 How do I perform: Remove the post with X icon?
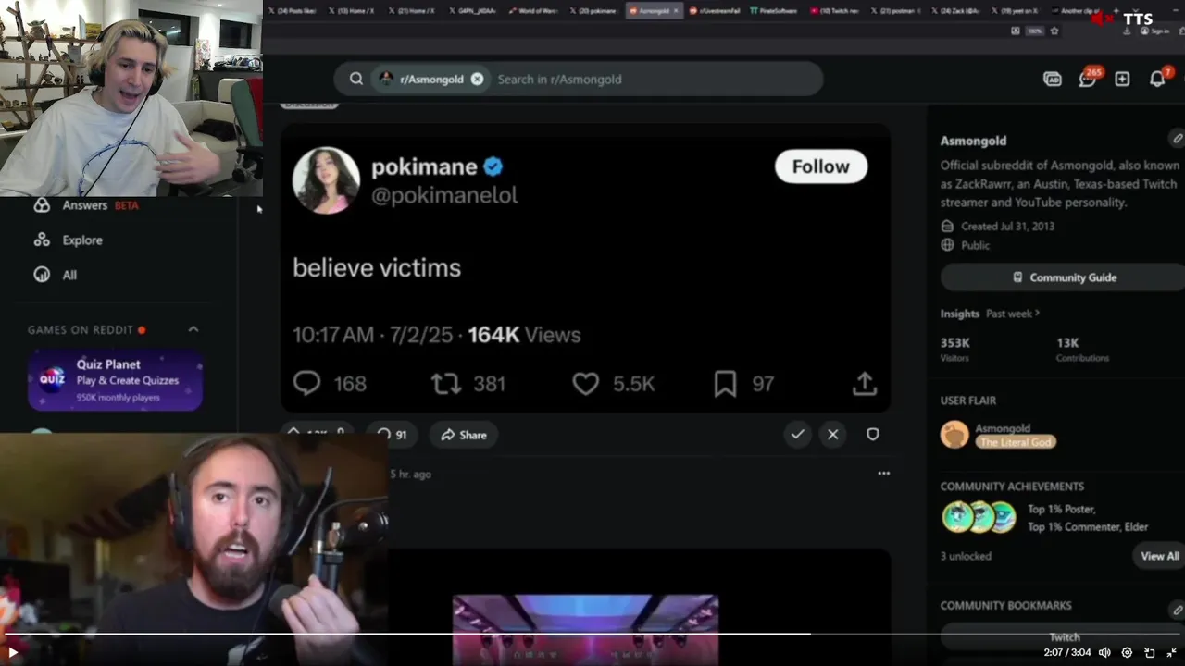(x=833, y=434)
